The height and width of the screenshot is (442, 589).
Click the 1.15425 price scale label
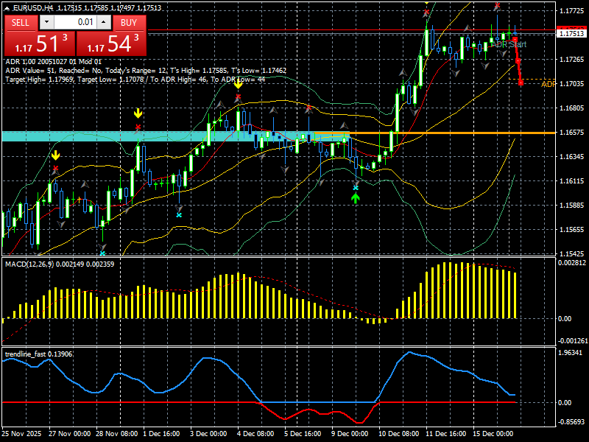(x=571, y=253)
